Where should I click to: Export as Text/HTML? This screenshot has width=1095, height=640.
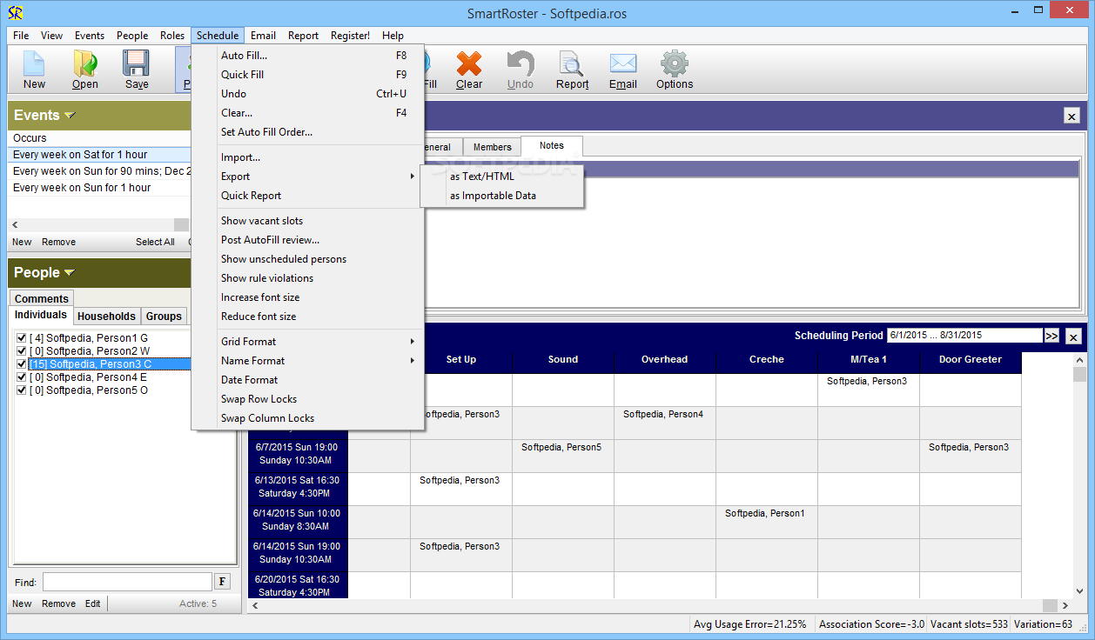501,177
